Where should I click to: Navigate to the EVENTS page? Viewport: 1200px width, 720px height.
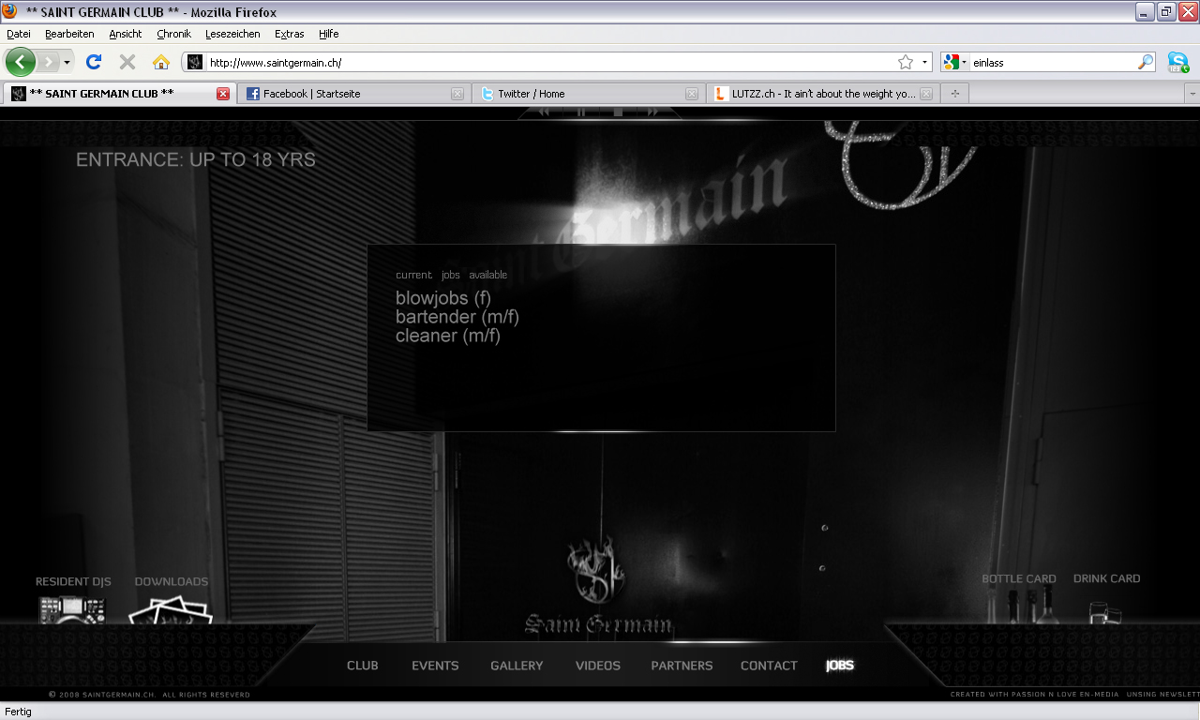coord(435,666)
